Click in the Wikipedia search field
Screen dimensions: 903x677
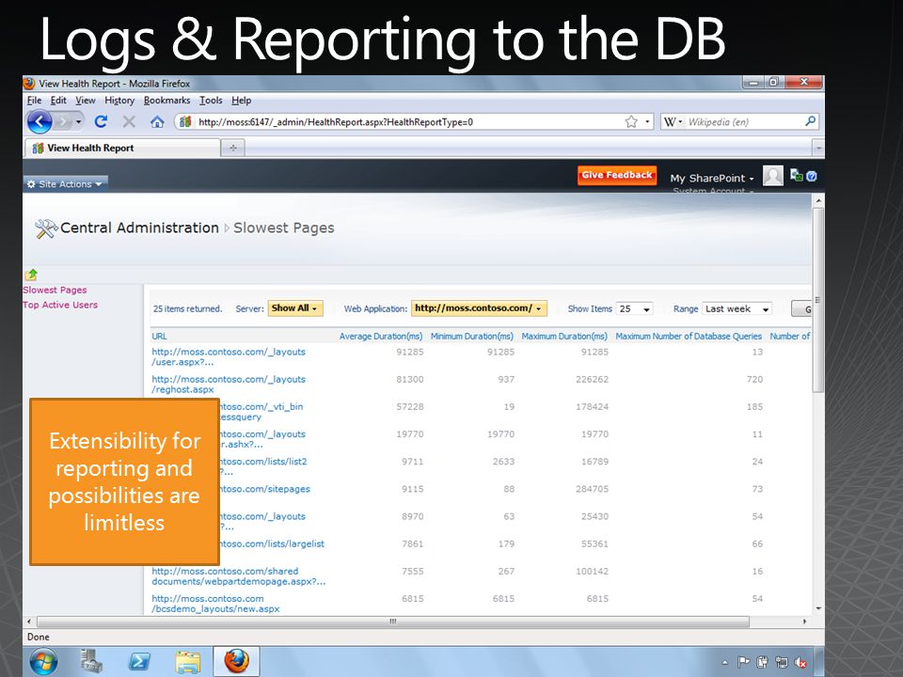pyautogui.click(x=744, y=121)
